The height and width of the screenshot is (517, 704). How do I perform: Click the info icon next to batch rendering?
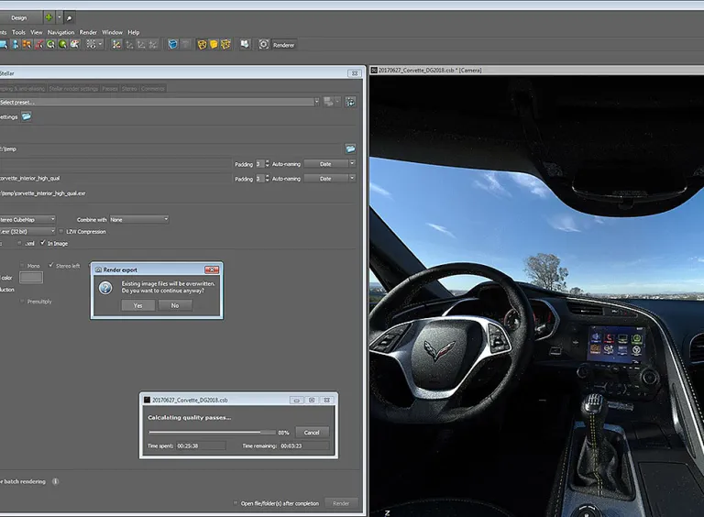point(56,481)
